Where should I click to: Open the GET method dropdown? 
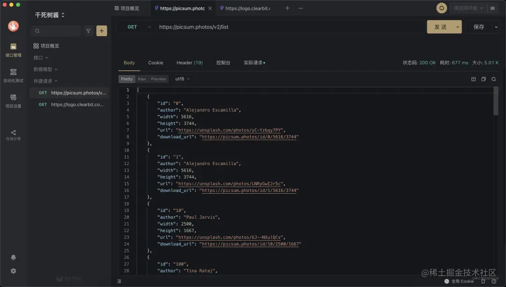pos(138,27)
